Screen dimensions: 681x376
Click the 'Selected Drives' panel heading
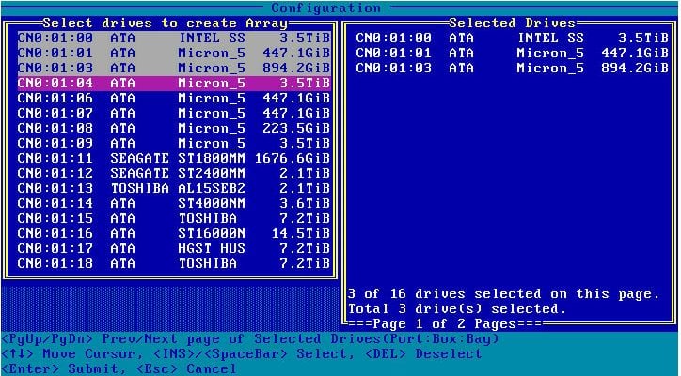click(x=512, y=23)
